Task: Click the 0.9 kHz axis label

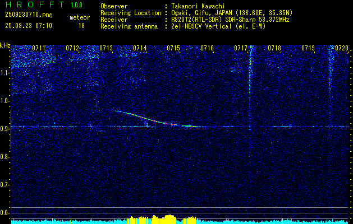Action: click(x=5, y=129)
